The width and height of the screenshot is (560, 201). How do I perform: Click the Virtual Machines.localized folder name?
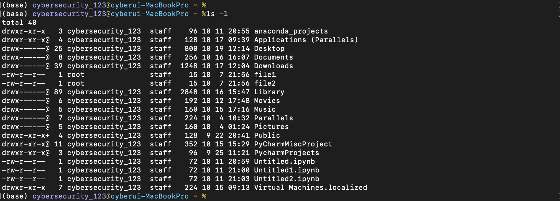point(310,188)
